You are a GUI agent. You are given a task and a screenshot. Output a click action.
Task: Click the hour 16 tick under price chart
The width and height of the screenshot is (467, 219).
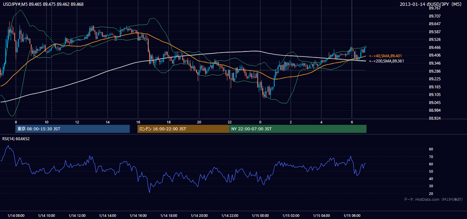pyautogui.click(x=138, y=122)
